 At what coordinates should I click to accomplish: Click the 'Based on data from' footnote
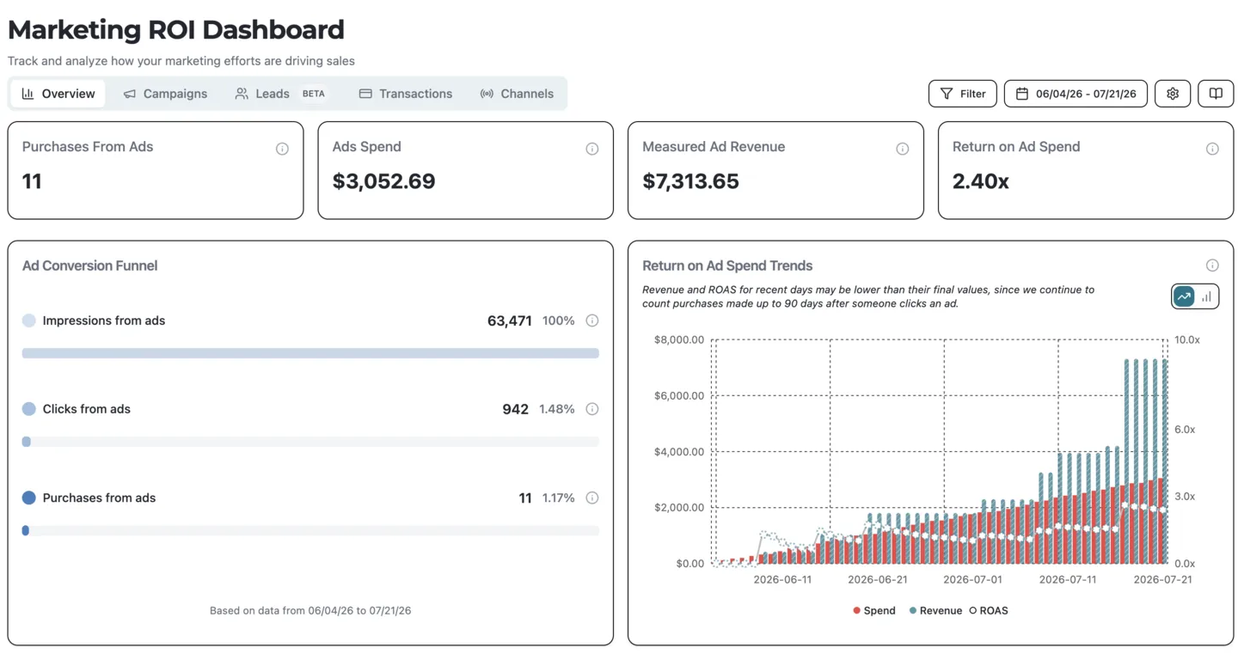point(310,610)
